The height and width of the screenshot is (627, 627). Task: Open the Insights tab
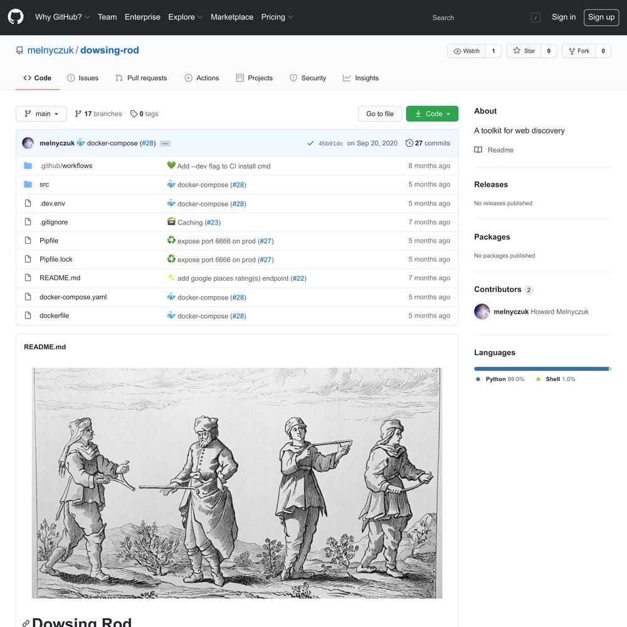(x=361, y=78)
